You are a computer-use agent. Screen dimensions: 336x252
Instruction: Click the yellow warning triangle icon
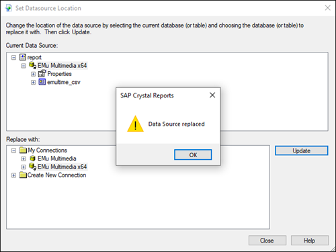click(x=135, y=124)
